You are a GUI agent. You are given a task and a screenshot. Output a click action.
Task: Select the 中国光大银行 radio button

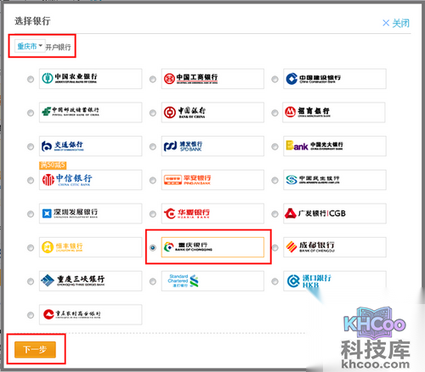[275, 146]
